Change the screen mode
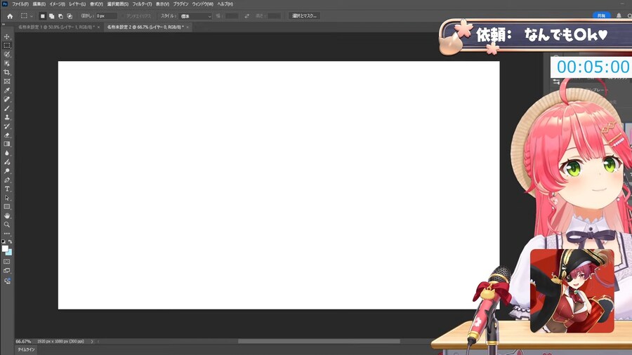632x355 pixels. [x=7, y=271]
